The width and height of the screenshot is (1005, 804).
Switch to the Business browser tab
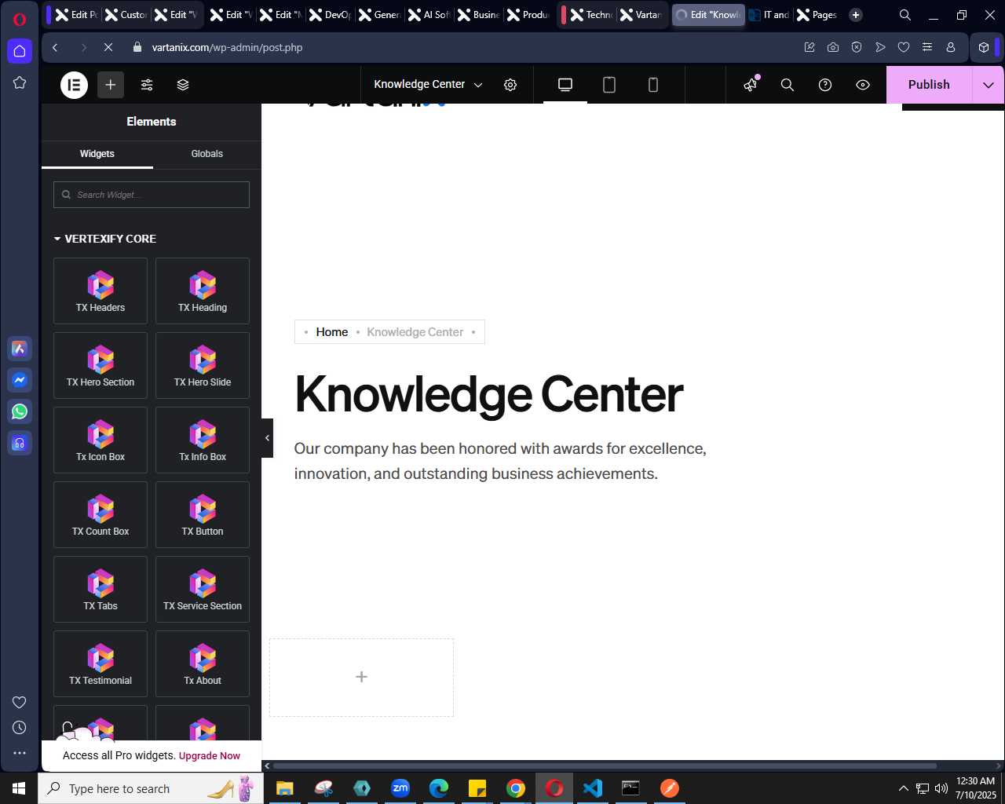point(479,15)
